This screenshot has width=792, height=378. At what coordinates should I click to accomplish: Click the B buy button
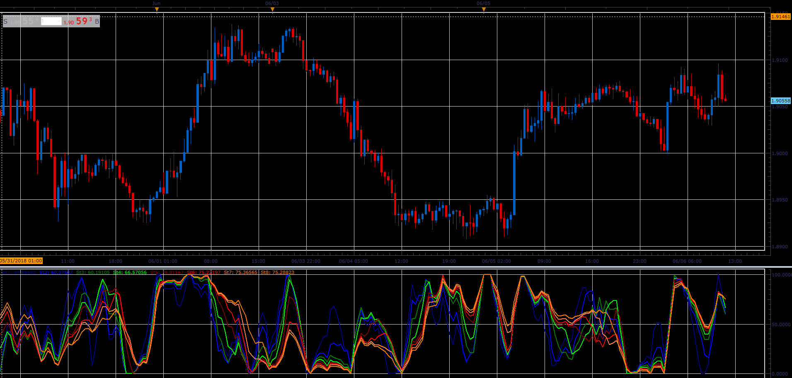[97, 22]
